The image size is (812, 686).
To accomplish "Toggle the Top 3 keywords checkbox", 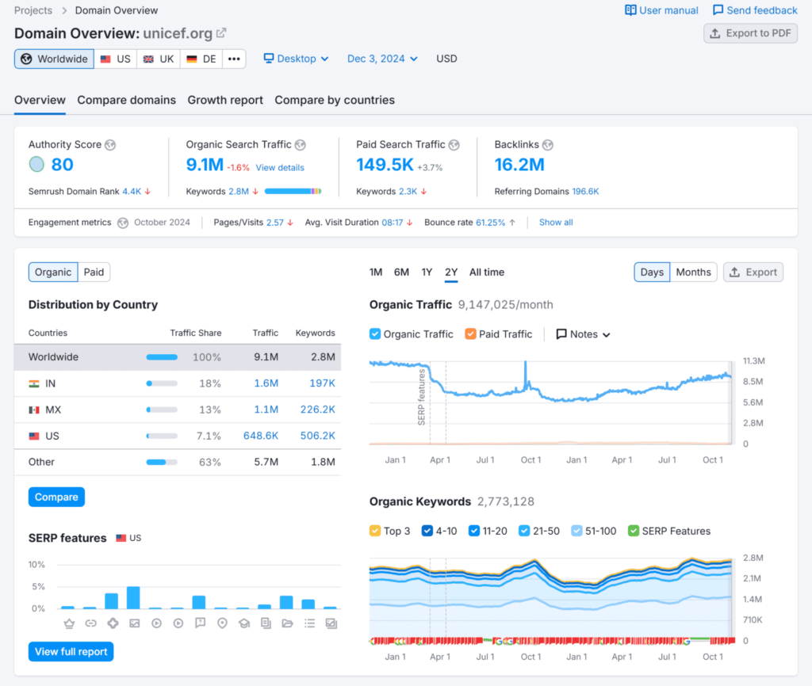I will click(x=375, y=531).
